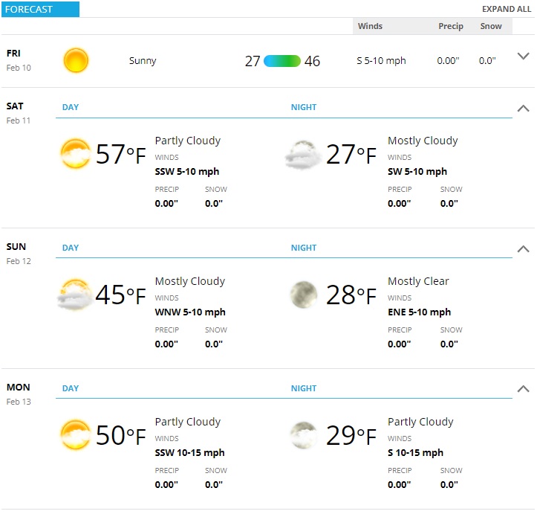Image resolution: width=537 pixels, height=514 pixels.
Task: Click the Precip column header
Action: tap(450, 26)
